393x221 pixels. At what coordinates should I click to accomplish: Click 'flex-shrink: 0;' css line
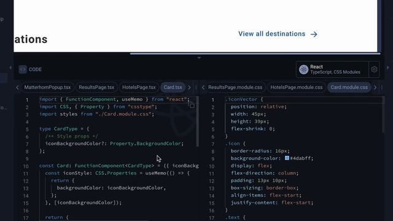pyautogui.click(x=253, y=129)
